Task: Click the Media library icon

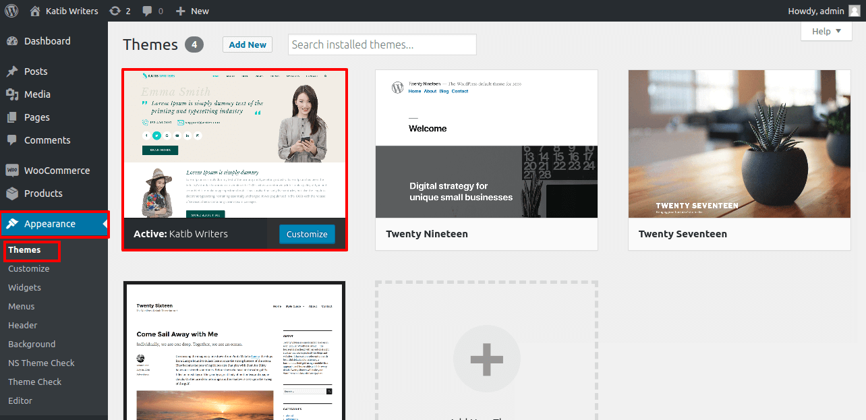Action: point(12,94)
